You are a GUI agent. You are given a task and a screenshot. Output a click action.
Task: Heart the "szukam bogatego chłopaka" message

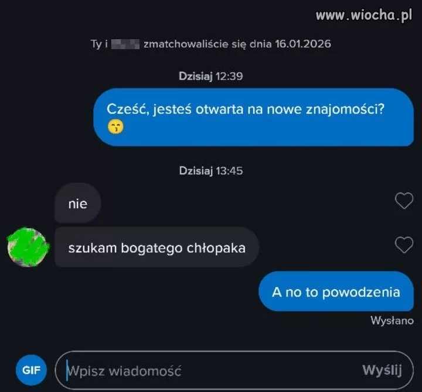pos(404,245)
